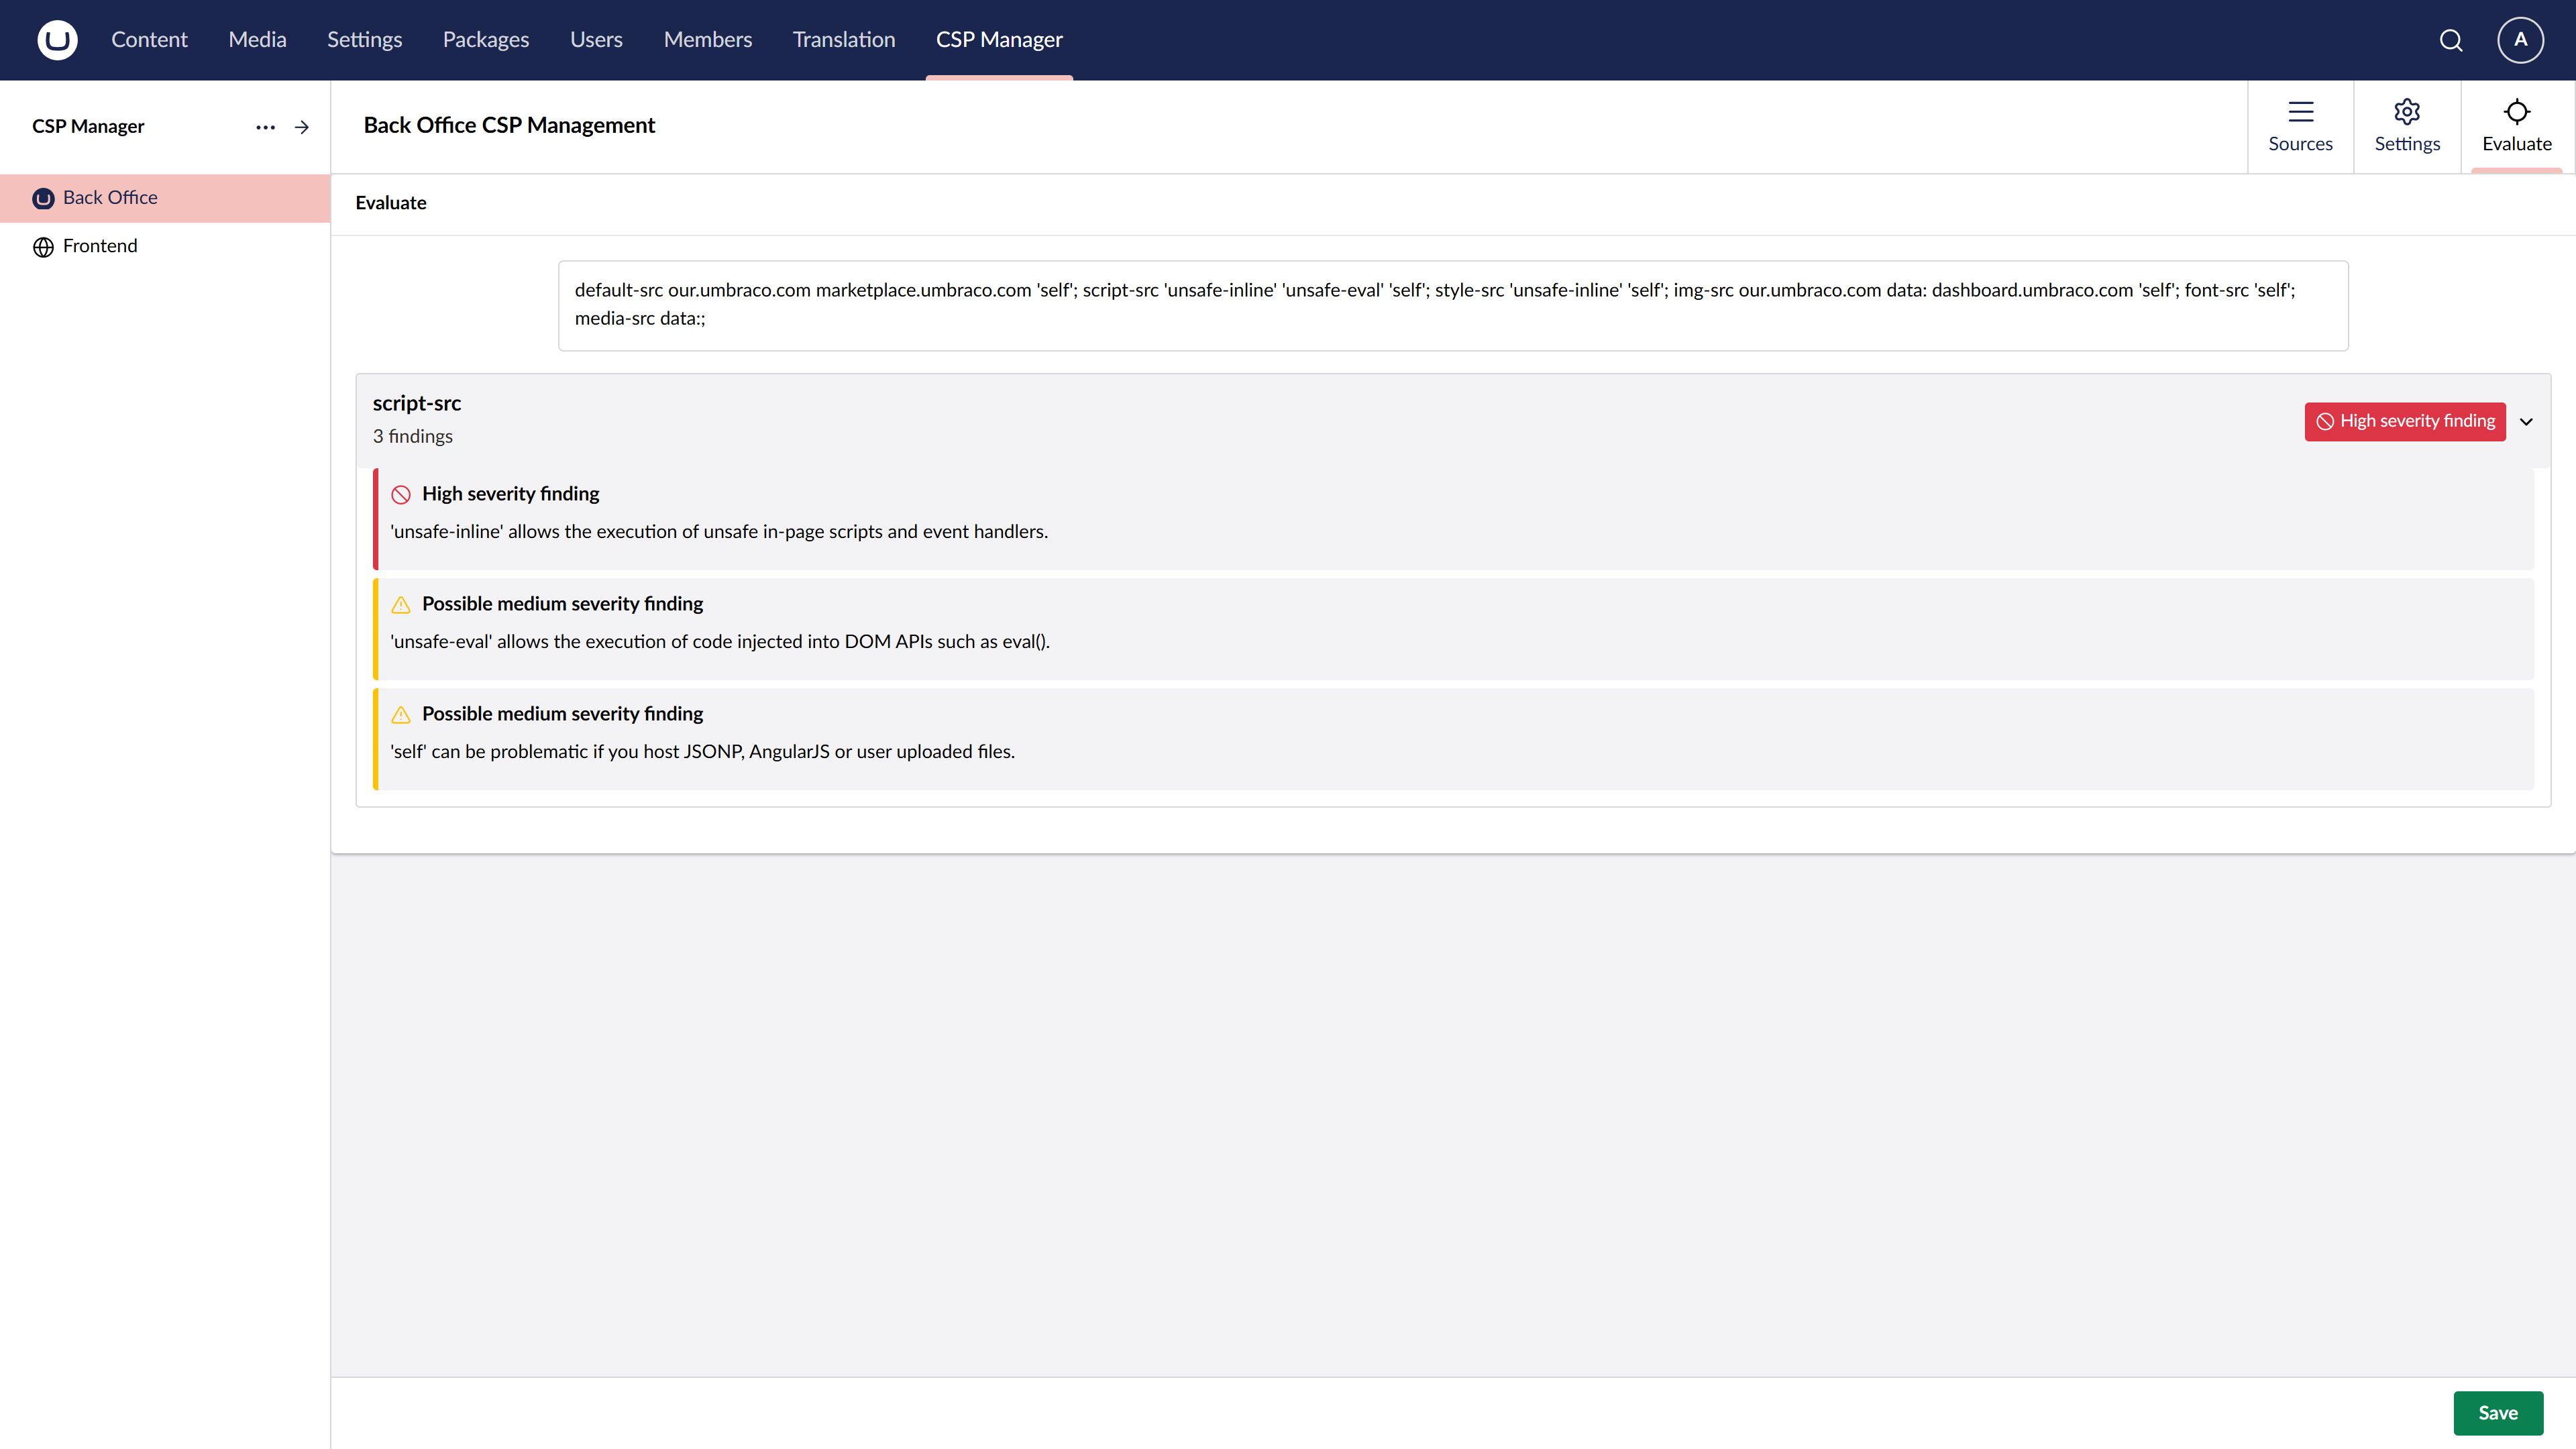The height and width of the screenshot is (1449, 2576).
Task: Click the CSP policy text box
Action: (1452, 305)
